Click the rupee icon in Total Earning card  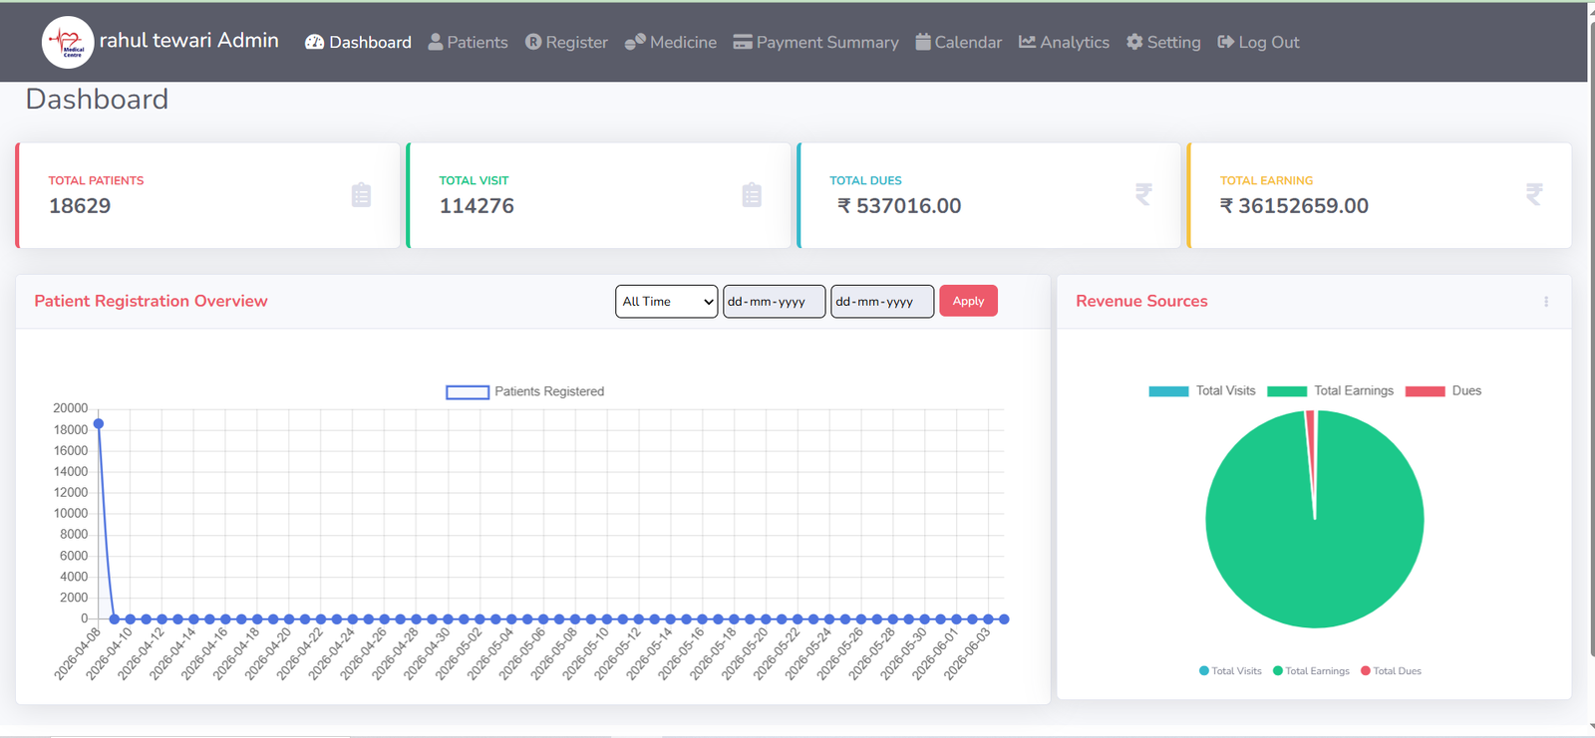[1534, 195]
